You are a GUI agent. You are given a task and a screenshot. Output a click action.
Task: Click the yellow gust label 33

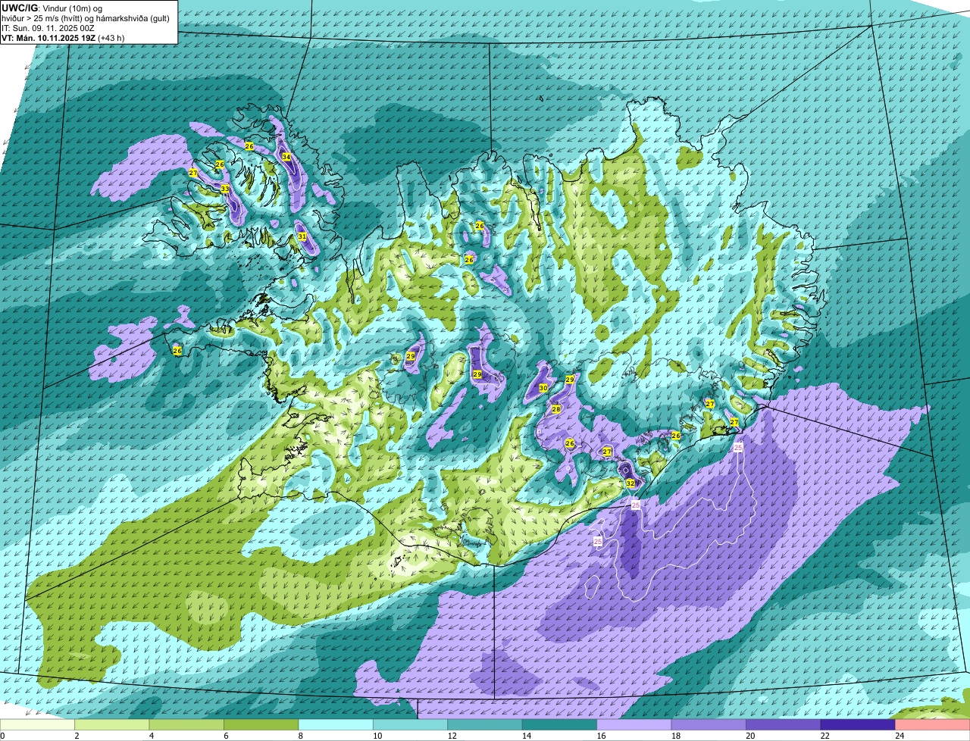pos(224,189)
